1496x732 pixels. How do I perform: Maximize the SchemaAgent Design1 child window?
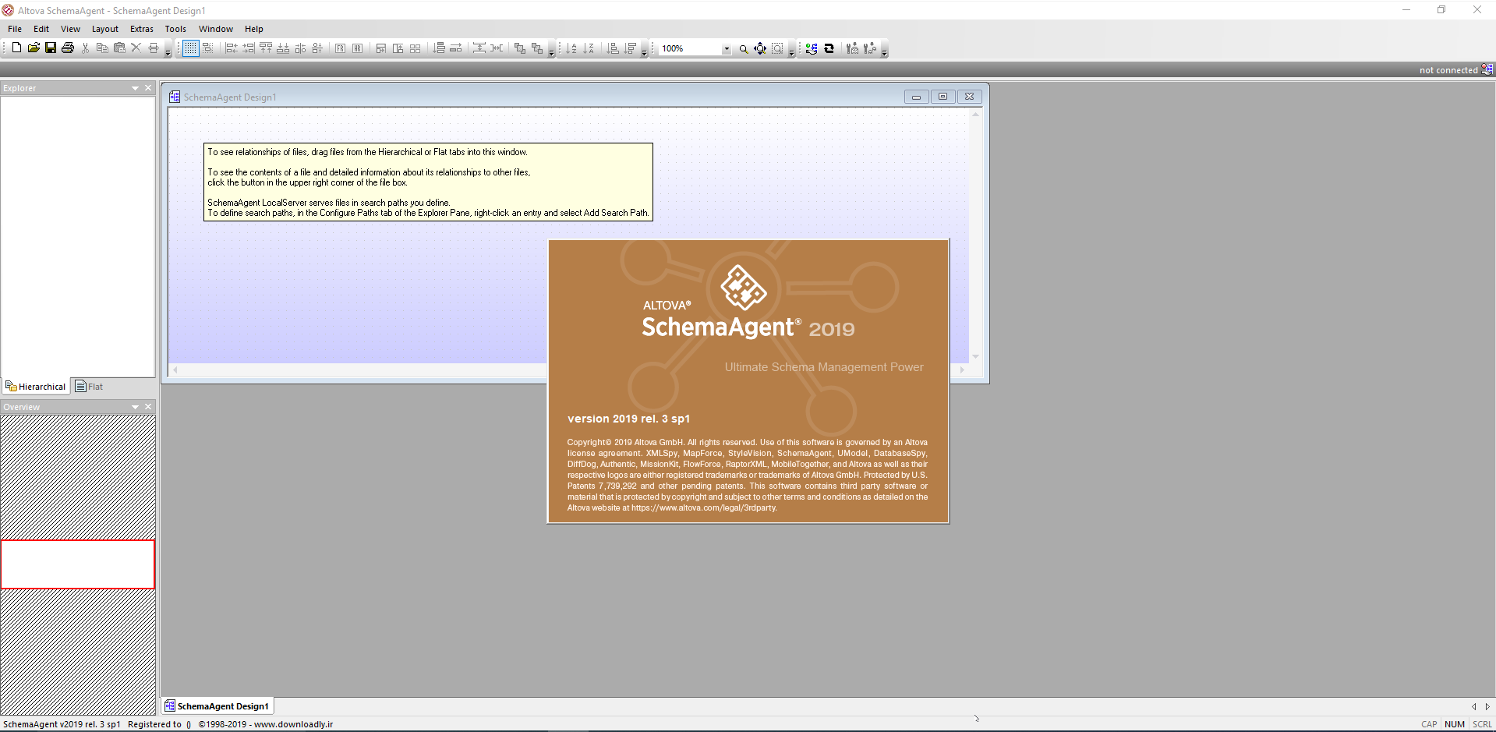coord(943,97)
